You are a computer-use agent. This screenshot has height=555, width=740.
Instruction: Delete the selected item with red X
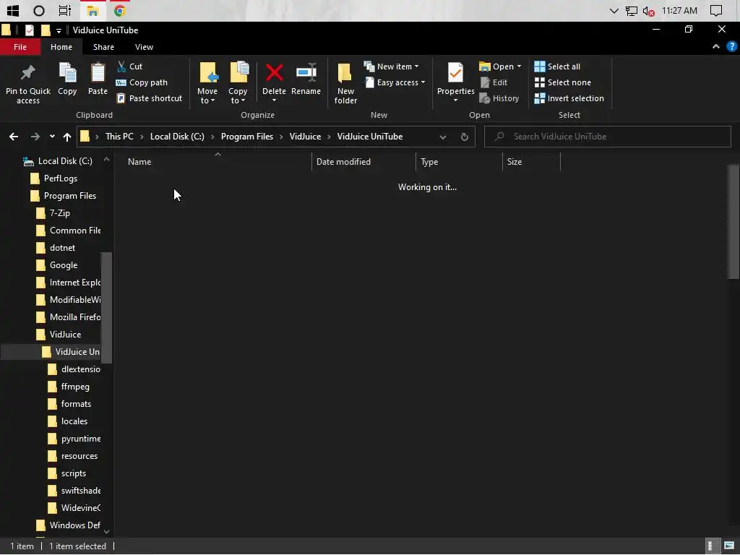coord(274,83)
